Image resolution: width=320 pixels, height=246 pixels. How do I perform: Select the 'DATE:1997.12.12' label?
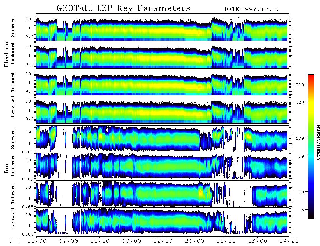(x=252, y=10)
